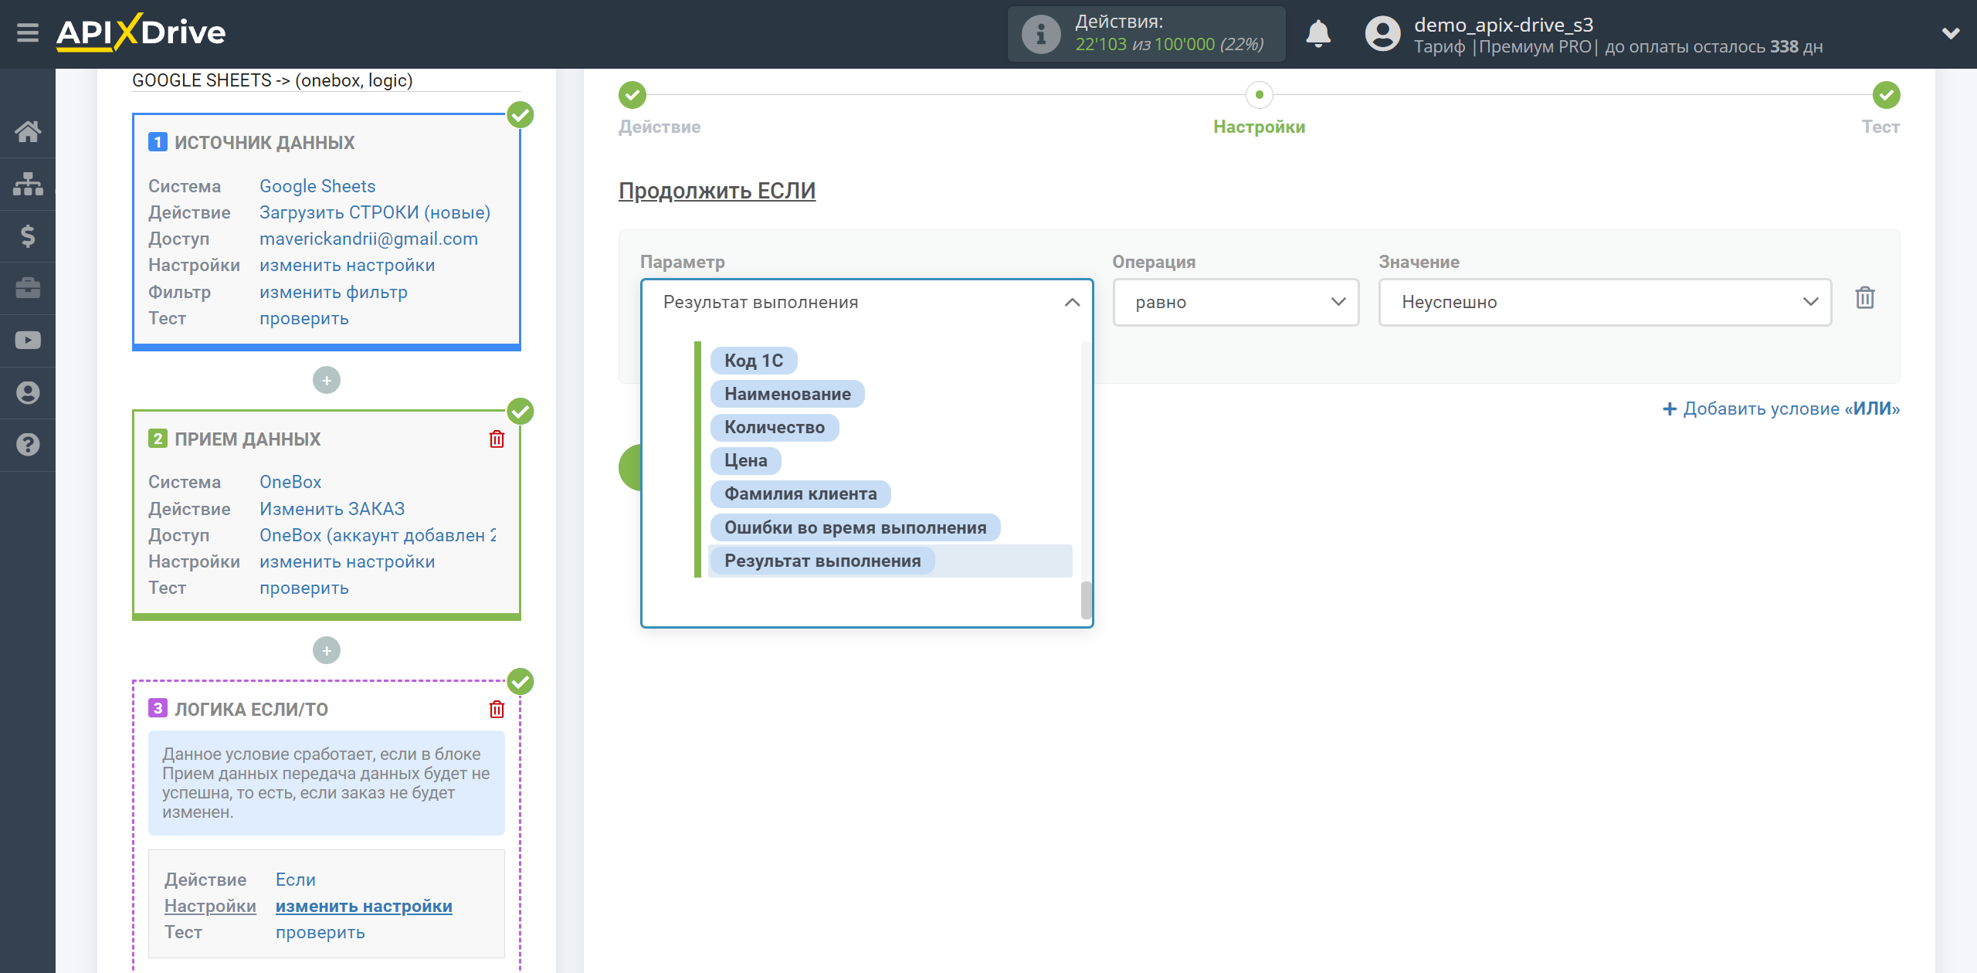Open profile icon in sidebar
Image resolution: width=1977 pixels, height=973 pixels.
pos(28,392)
